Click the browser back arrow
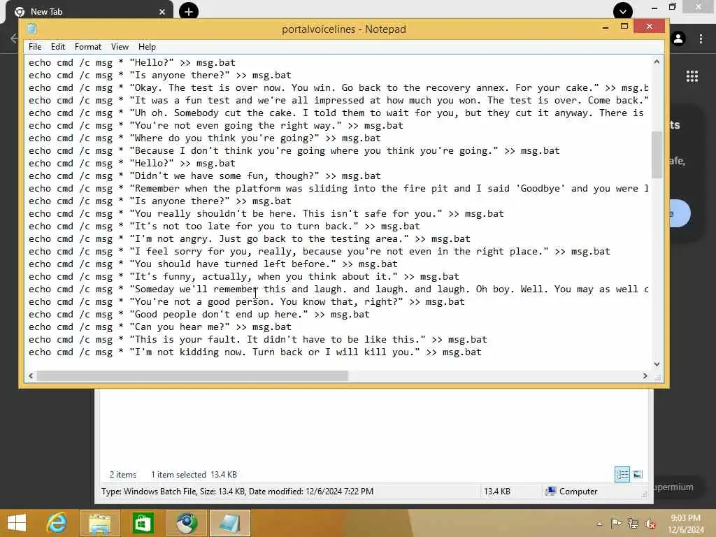Viewport: 716px width, 537px height. (14, 38)
